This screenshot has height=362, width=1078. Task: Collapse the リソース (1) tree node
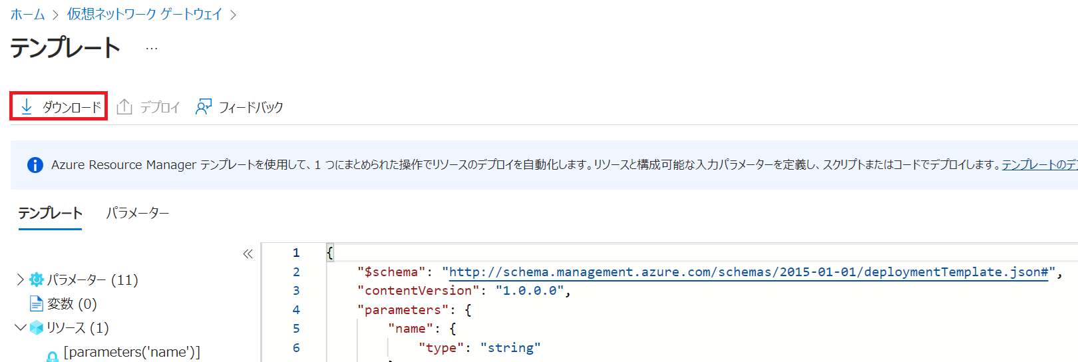(x=20, y=327)
